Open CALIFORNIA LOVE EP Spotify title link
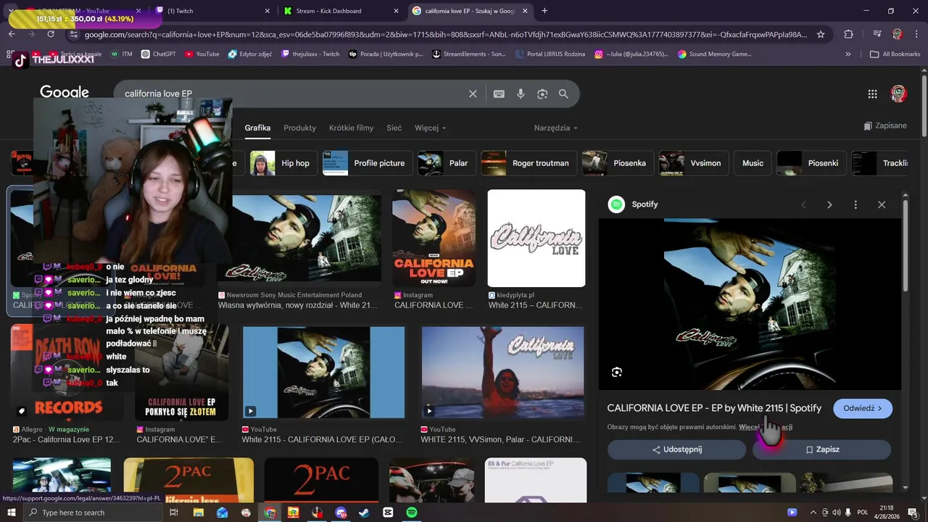Viewport: 928px width, 522px height. tap(714, 408)
